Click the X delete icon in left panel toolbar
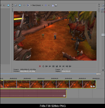 [4, 6]
